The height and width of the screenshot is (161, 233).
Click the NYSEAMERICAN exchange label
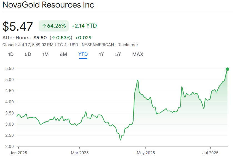[98, 45]
